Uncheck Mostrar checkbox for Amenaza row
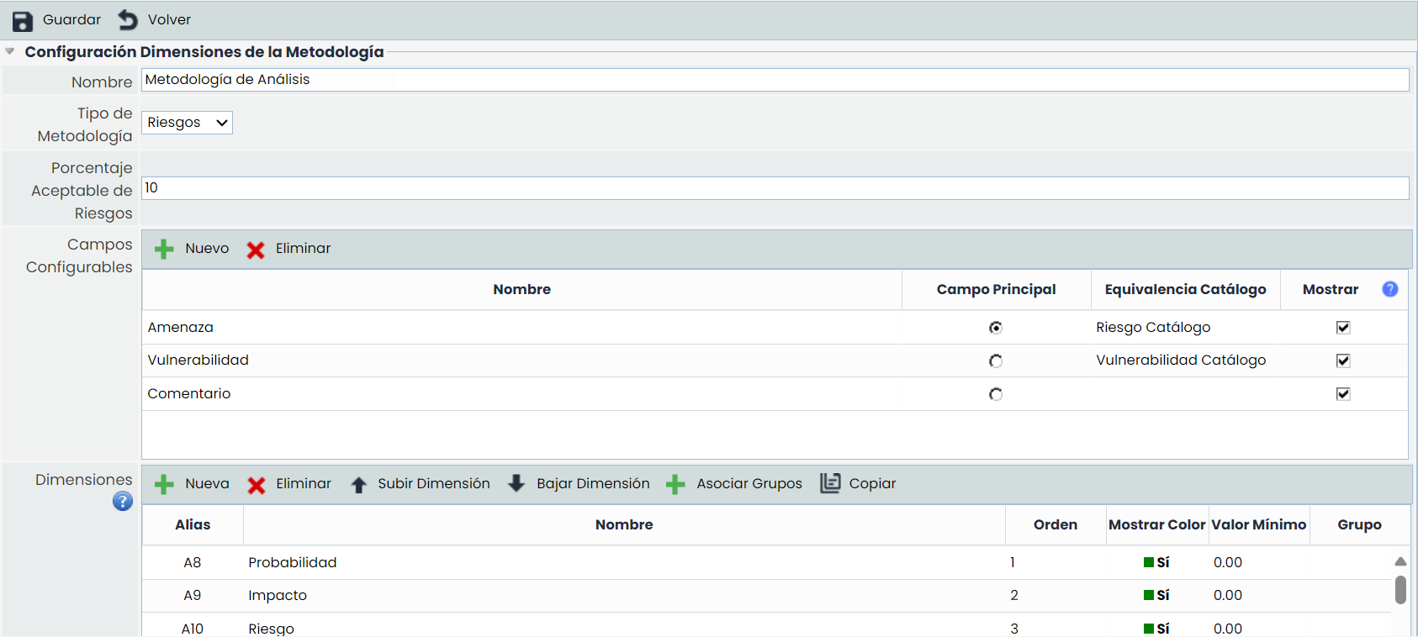1418x637 pixels. (x=1343, y=328)
